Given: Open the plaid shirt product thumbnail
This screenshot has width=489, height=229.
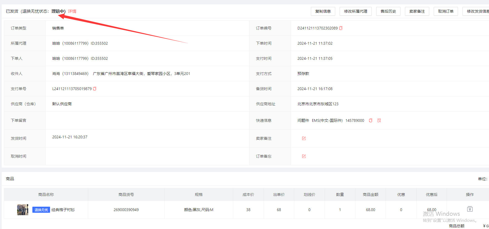Looking at the screenshot, I should click(23, 210).
